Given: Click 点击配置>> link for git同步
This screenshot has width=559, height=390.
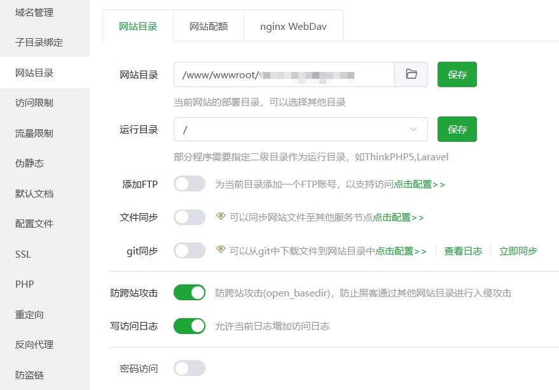Looking at the screenshot, I should click(401, 251).
